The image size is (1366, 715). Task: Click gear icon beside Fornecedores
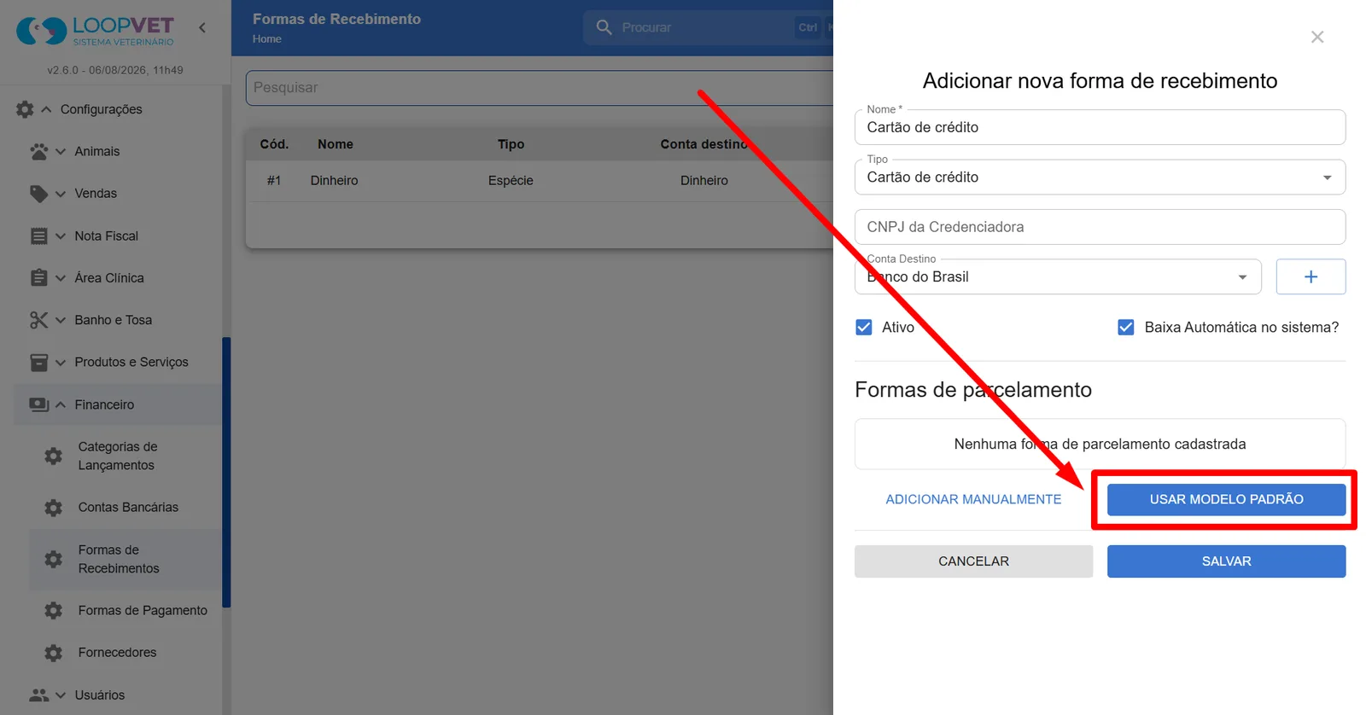54,653
